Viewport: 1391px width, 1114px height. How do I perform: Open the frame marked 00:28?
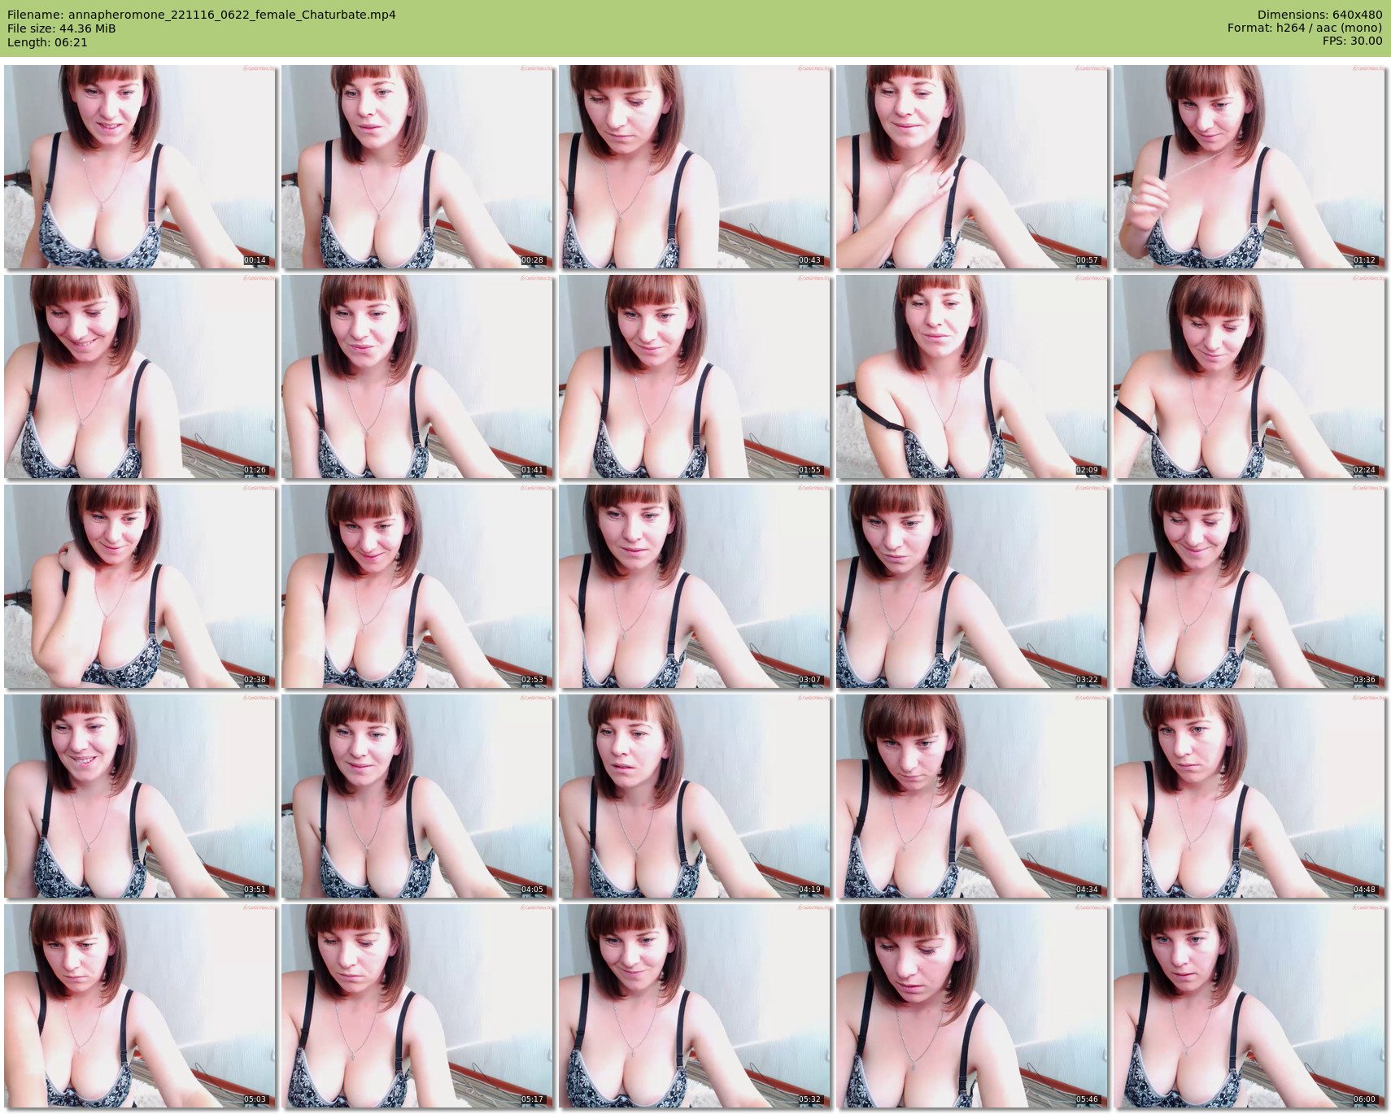[x=417, y=167]
